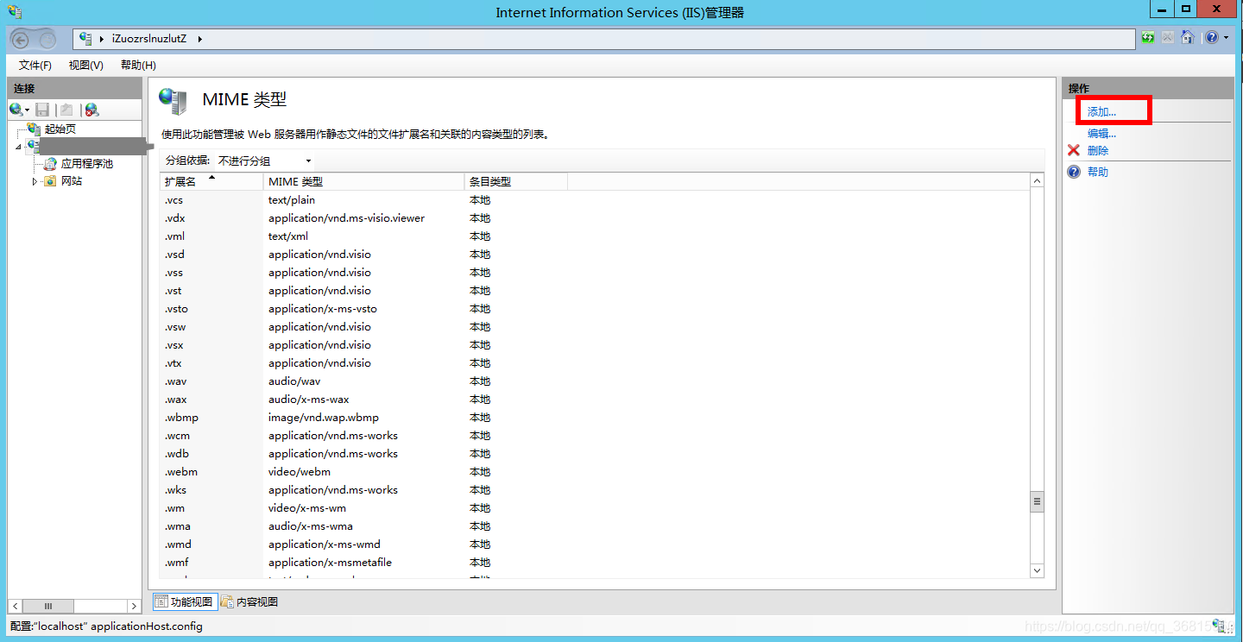Image resolution: width=1243 pixels, height=642 pixels.
Task: Expand the 网站 tree node
Action: coord(35,181)
